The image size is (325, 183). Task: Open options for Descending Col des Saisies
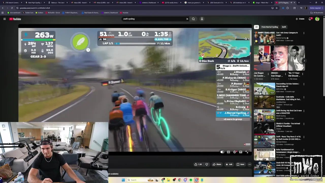point(304,84)
